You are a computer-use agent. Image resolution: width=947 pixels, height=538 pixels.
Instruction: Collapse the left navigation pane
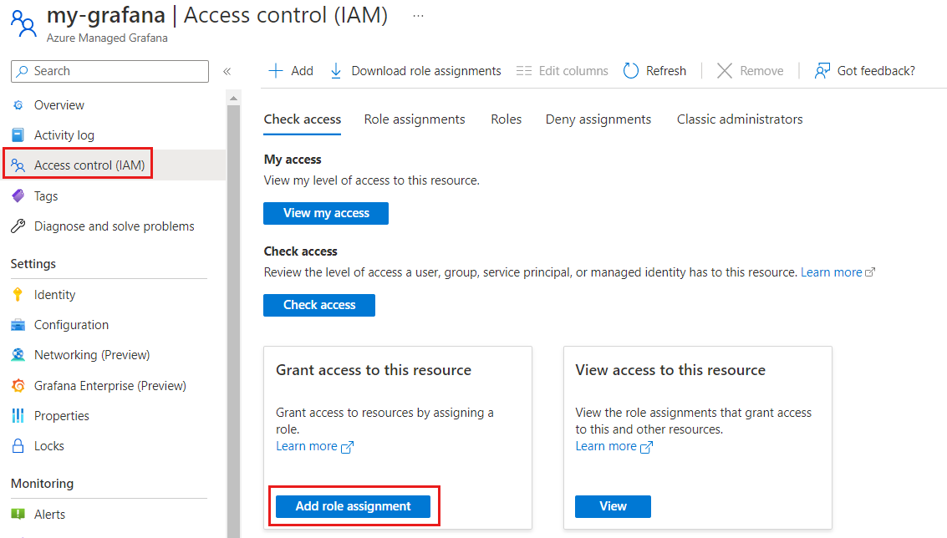click(x=227, y=71)
